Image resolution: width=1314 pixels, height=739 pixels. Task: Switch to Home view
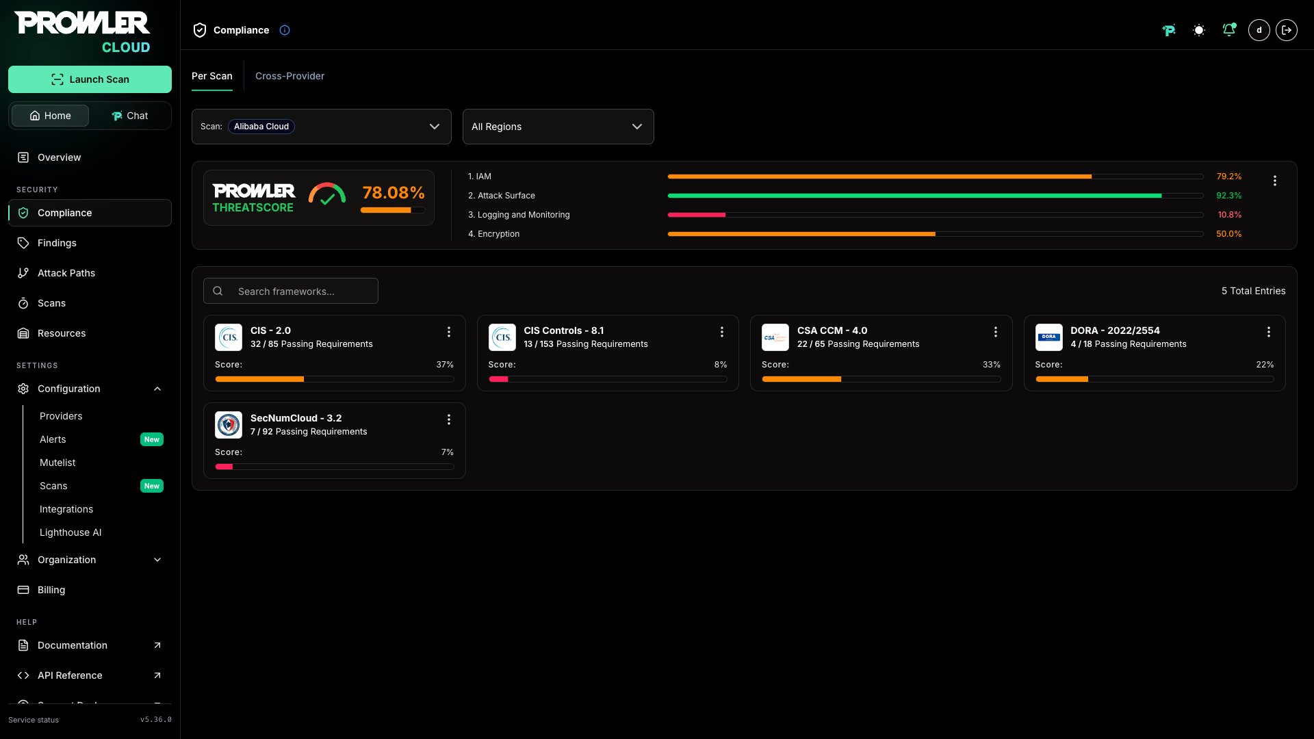pos(50,116)
